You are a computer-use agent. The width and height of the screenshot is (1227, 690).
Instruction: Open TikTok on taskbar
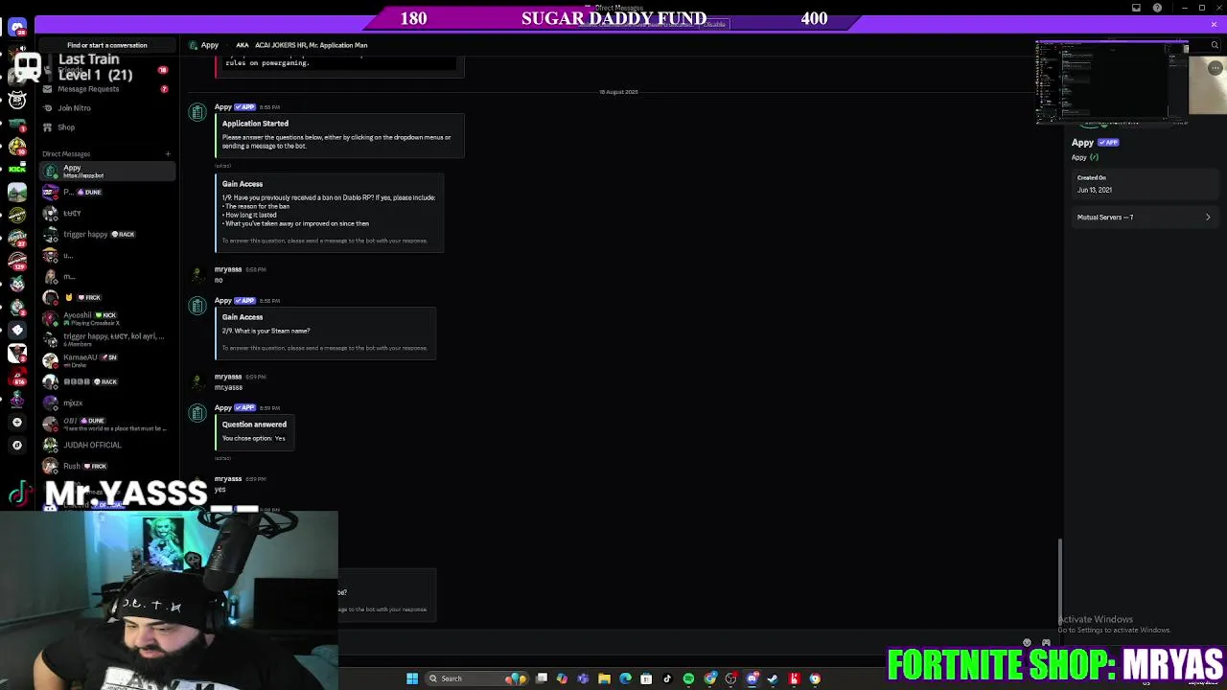pos(667,678)
